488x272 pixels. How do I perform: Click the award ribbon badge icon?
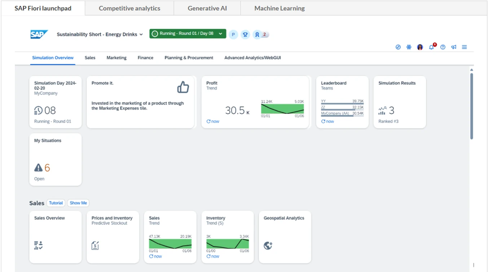(257, 35)
